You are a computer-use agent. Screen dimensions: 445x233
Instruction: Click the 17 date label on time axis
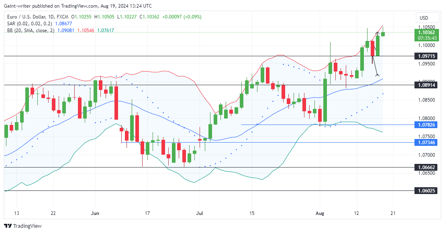pyautogui.click(x=147, y=213)
